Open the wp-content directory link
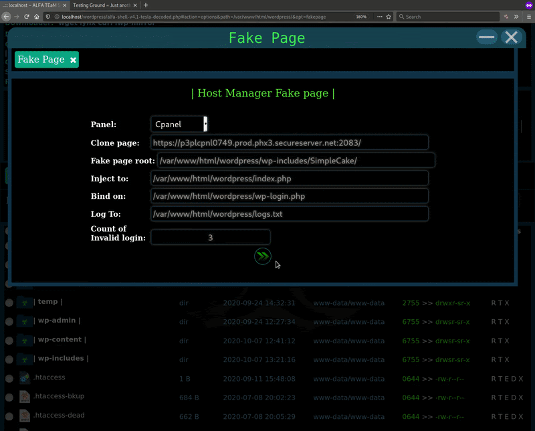 tap(60, 339)
